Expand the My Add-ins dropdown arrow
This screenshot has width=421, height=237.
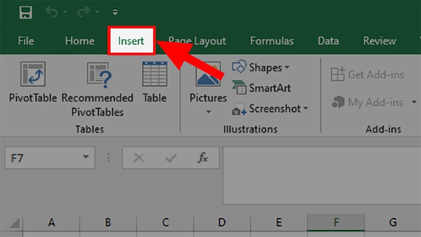pyautogui.click(x=414, y=102)
